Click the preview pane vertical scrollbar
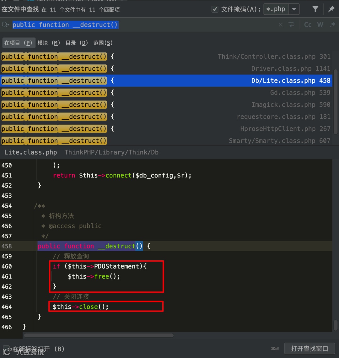This screenshot has width=339, height=358. 335,325
